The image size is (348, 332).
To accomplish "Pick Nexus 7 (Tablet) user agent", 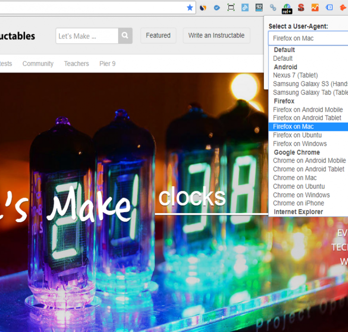I will point(295,75).
